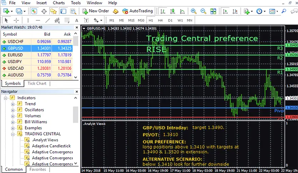Viewport: 298px width, 173px height.
Task: Toggle the Navigator folder-star icon
Action: (x=54, y=11)
